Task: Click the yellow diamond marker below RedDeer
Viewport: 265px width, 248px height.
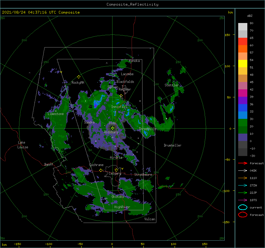Action: (121, 96)
